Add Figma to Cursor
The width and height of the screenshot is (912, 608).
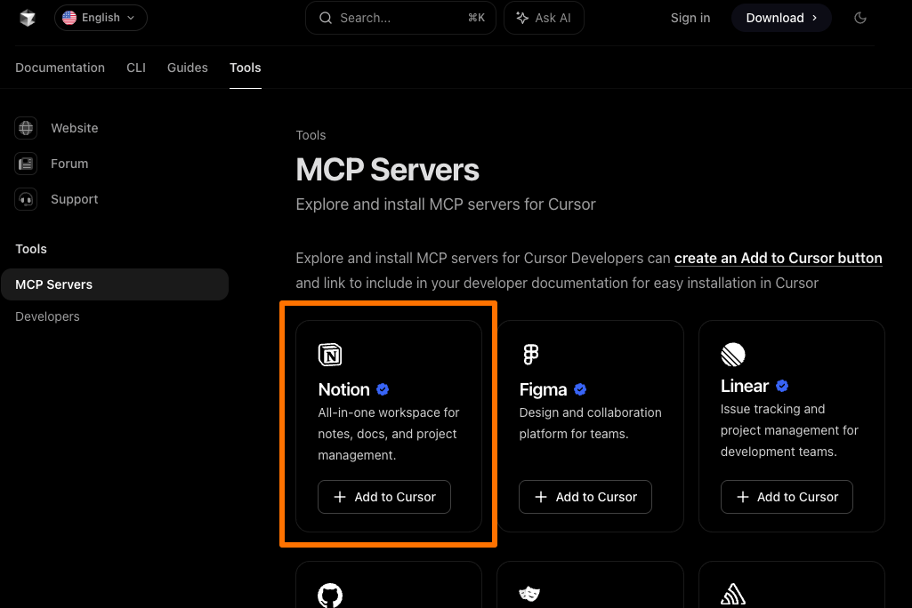pyautogui.click(x=585, y=497)
